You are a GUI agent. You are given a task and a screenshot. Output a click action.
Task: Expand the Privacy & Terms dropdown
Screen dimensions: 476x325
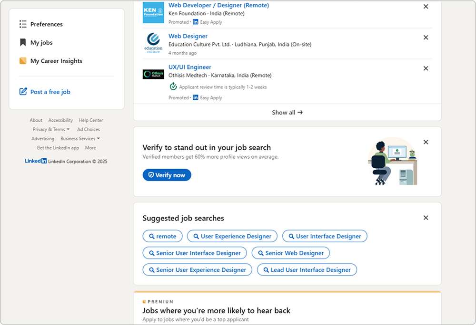pyautogui.click(x=51, y=129)
